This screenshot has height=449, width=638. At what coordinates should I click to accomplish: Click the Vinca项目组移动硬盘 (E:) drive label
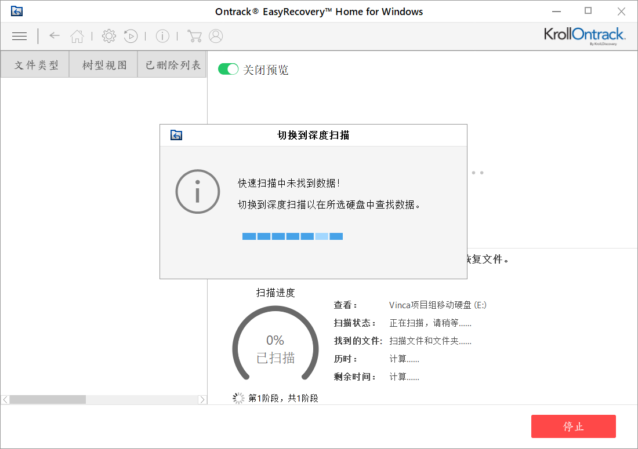pyautogui.click(x=437, y=305)
